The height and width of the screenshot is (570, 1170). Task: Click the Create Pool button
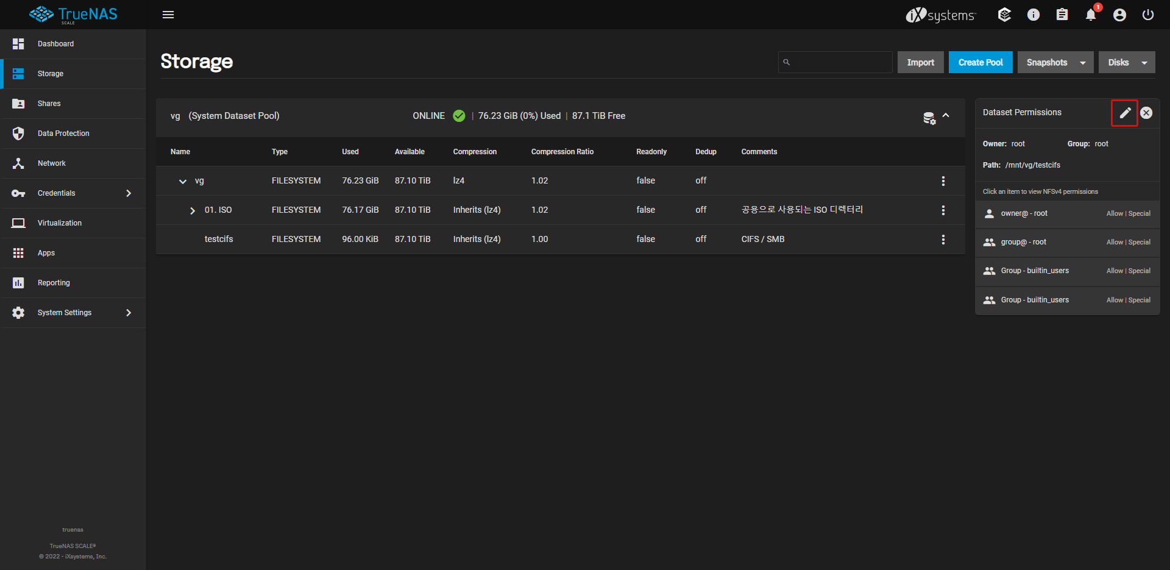pyautogui.click(x=980, y=62)
